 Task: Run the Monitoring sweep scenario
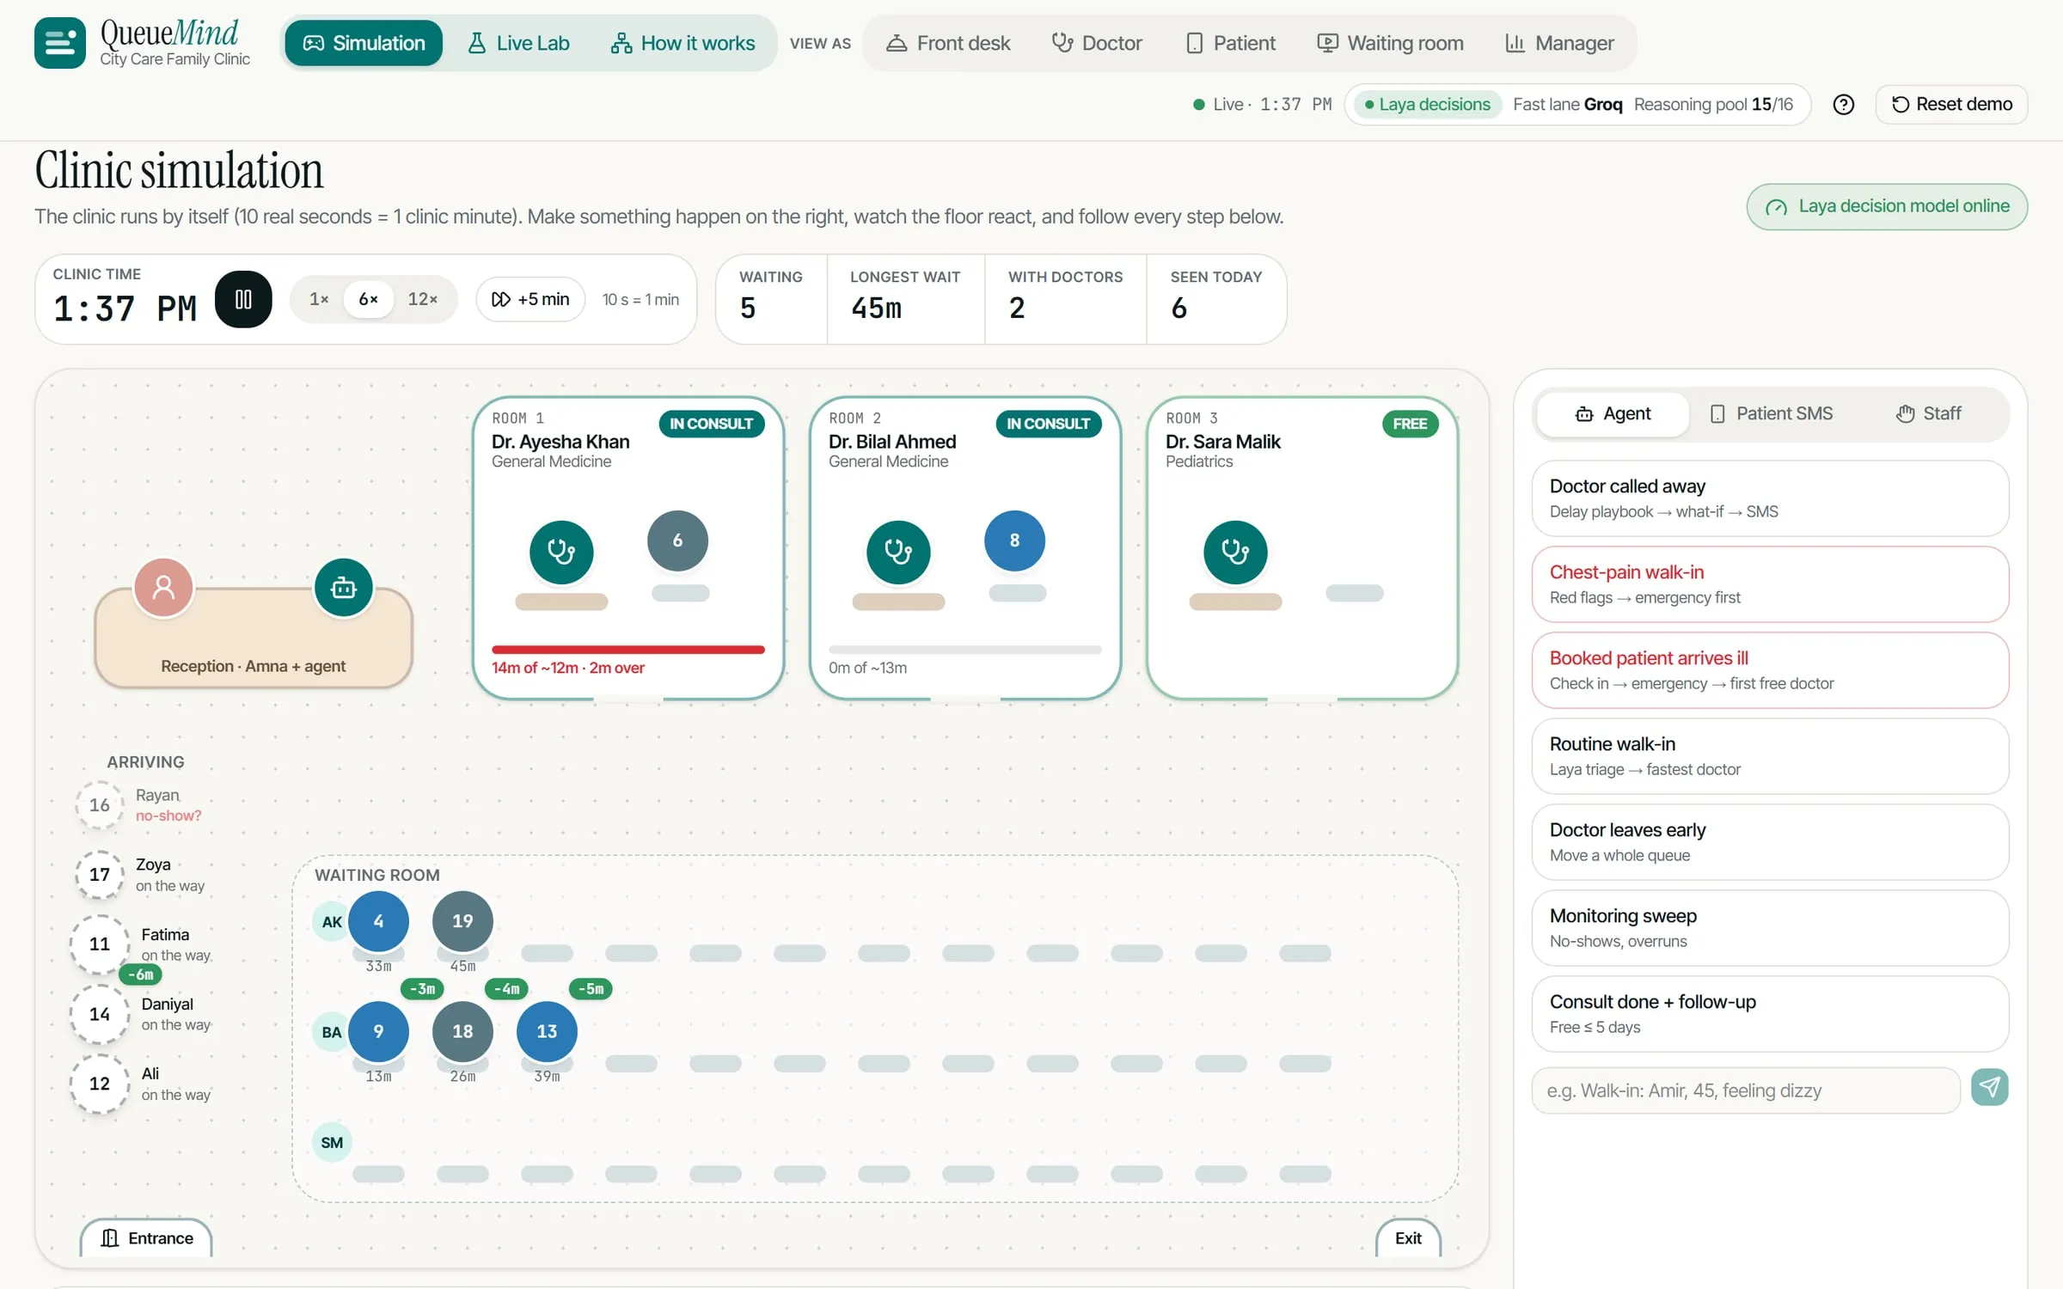pos(1770,928)
